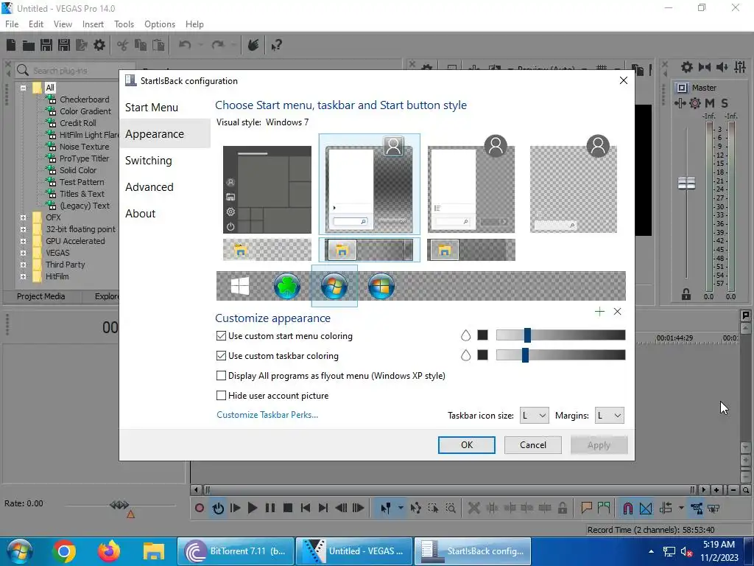Click the Search plug-ins field

click(x=74, y=71)
